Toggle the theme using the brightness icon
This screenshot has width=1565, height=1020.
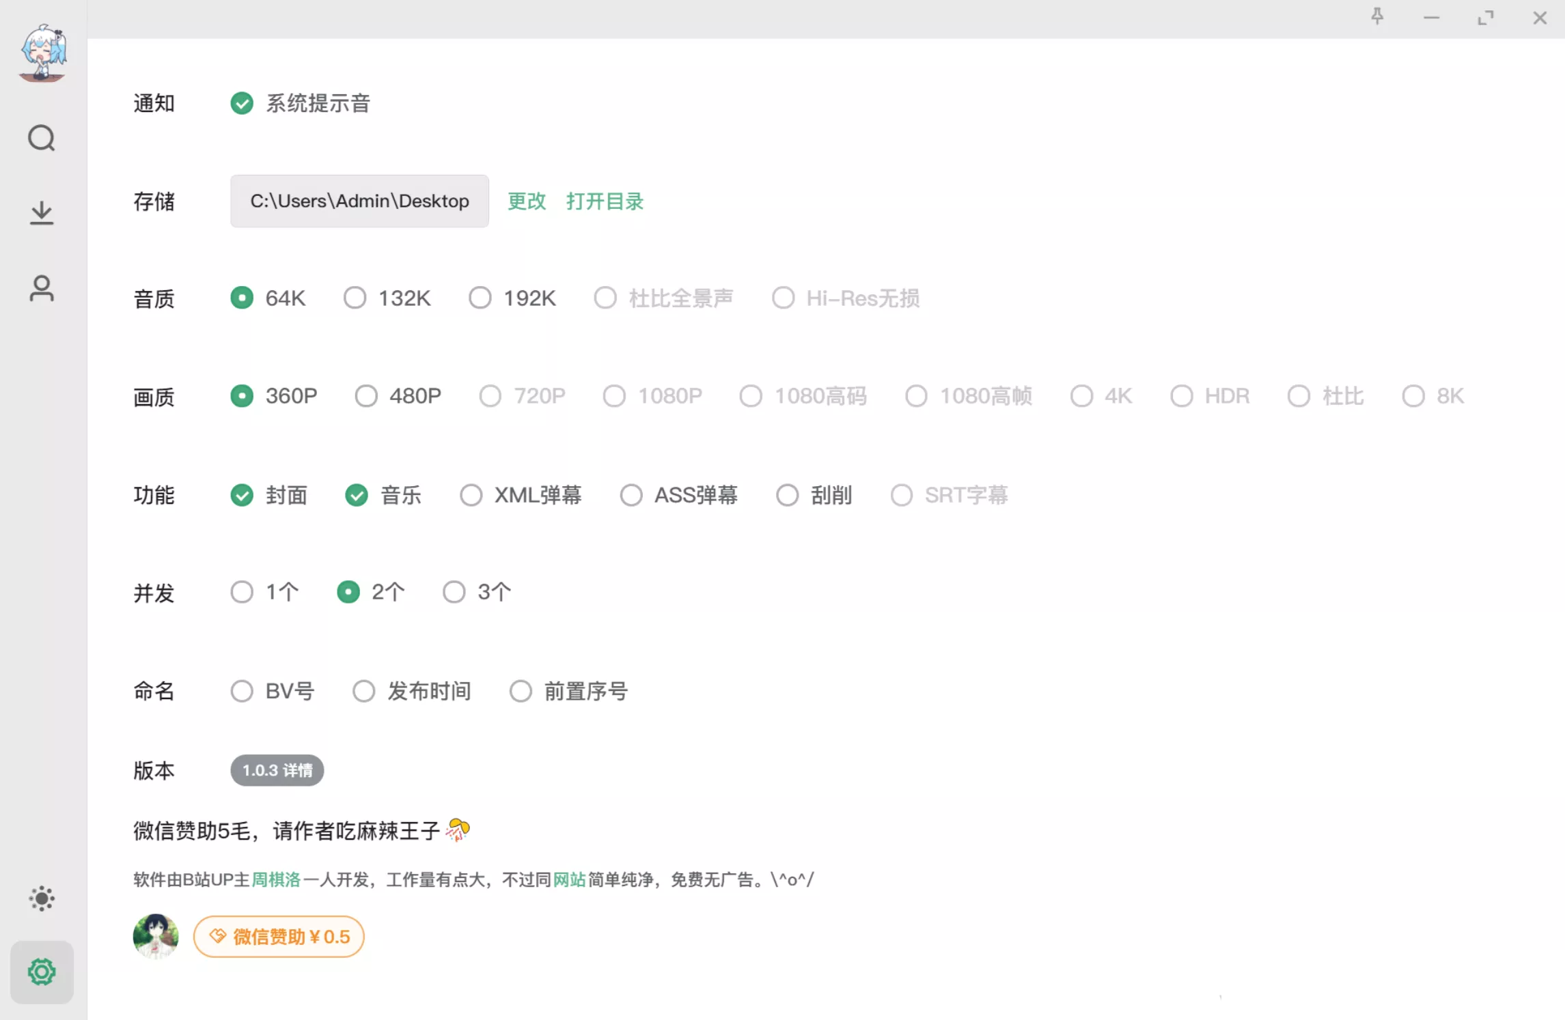(42, 898)
